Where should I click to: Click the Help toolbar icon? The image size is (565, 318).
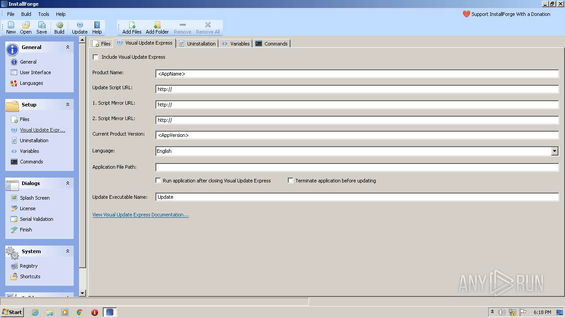97,27
